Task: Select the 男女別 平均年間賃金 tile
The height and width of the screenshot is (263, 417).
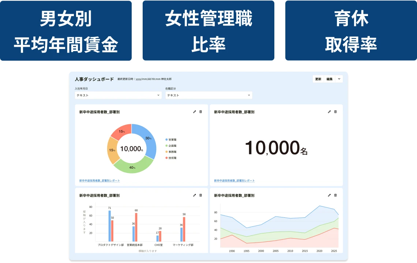Action: (66, 31)
